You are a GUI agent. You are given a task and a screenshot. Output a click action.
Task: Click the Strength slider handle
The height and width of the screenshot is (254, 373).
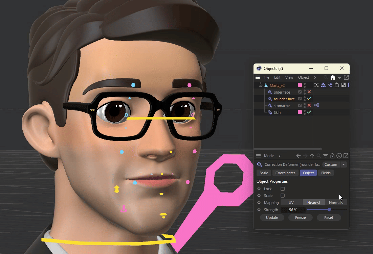pyautogui.click(x=329, y=210)
